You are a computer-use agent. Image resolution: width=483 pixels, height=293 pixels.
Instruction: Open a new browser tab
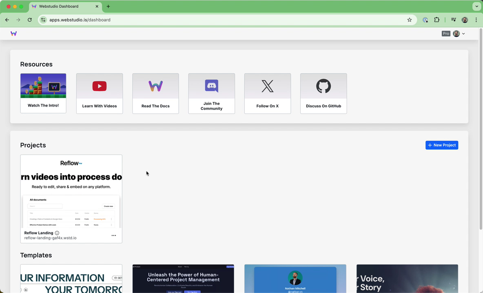click(108, 7)
